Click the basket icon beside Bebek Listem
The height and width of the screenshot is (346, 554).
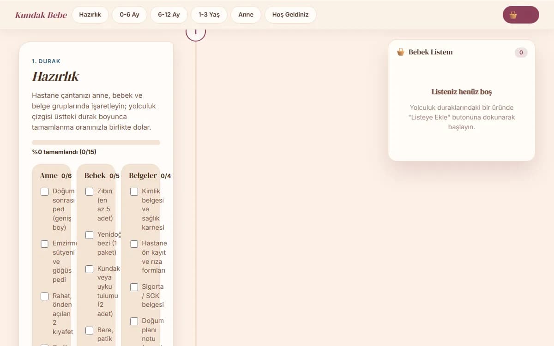coord(400,52)
